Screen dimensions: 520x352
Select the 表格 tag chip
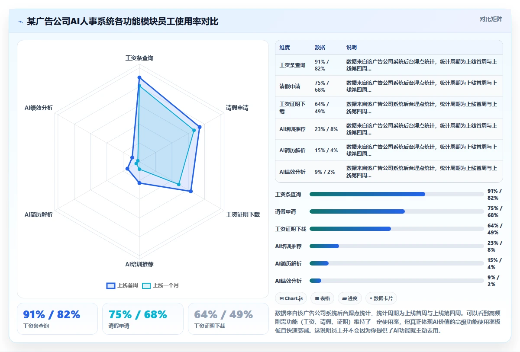click(323, 298)
